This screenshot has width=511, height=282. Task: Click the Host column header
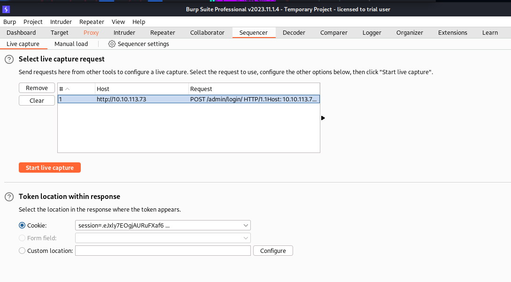point(142,89)
